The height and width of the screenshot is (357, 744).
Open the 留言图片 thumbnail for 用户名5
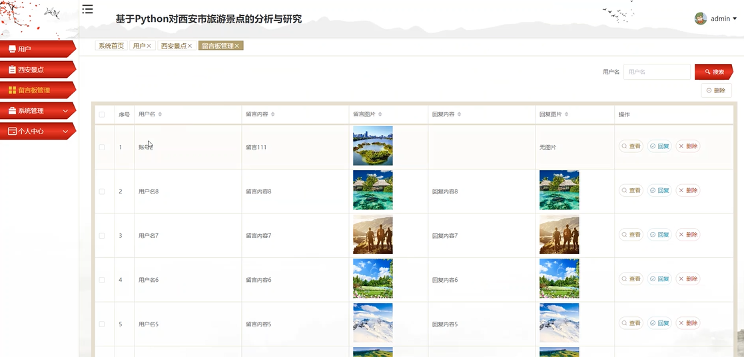tap(373, 323)
